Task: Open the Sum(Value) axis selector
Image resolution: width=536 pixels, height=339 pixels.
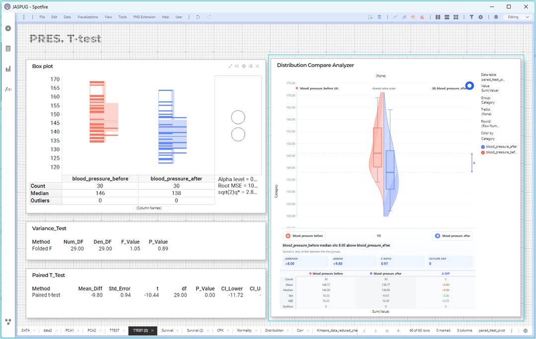Action: [x=381, y=311]
